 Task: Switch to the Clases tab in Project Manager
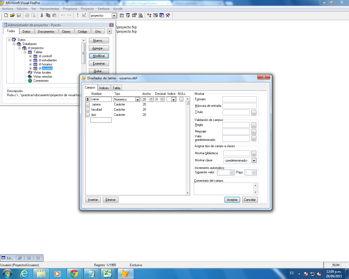(x=66, y=32)
